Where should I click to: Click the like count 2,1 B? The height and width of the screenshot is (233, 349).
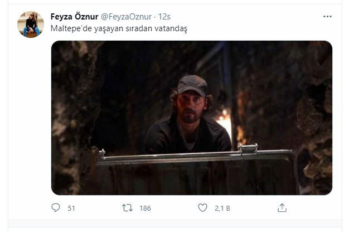(222, 208)
